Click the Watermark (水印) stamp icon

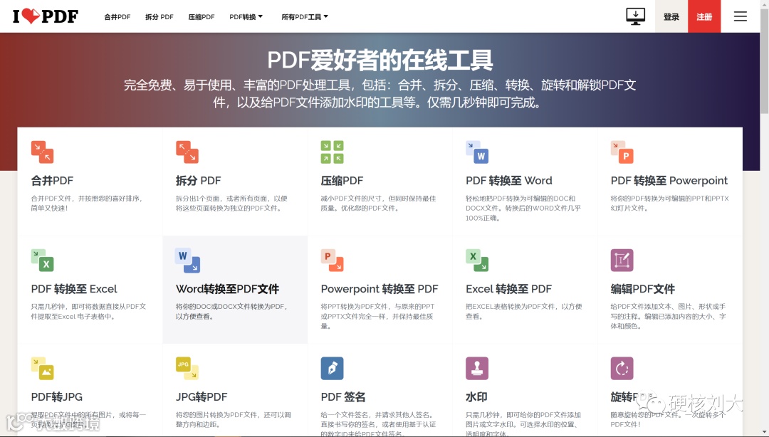tap(476, 369)
